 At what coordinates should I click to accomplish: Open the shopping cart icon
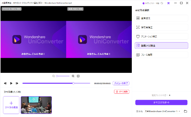[x=168, y=3]
